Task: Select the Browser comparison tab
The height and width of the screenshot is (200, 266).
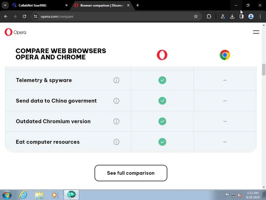Action: (x=102, y=5)
